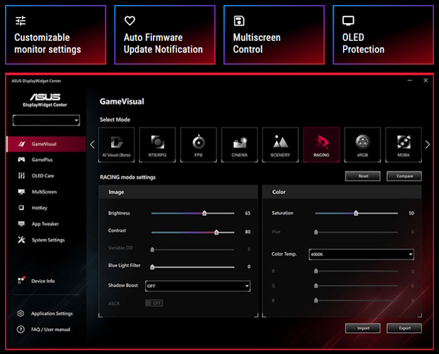439x354 pixels.
Task: Click the Application Settings gear icon
Action: point(21,313)
